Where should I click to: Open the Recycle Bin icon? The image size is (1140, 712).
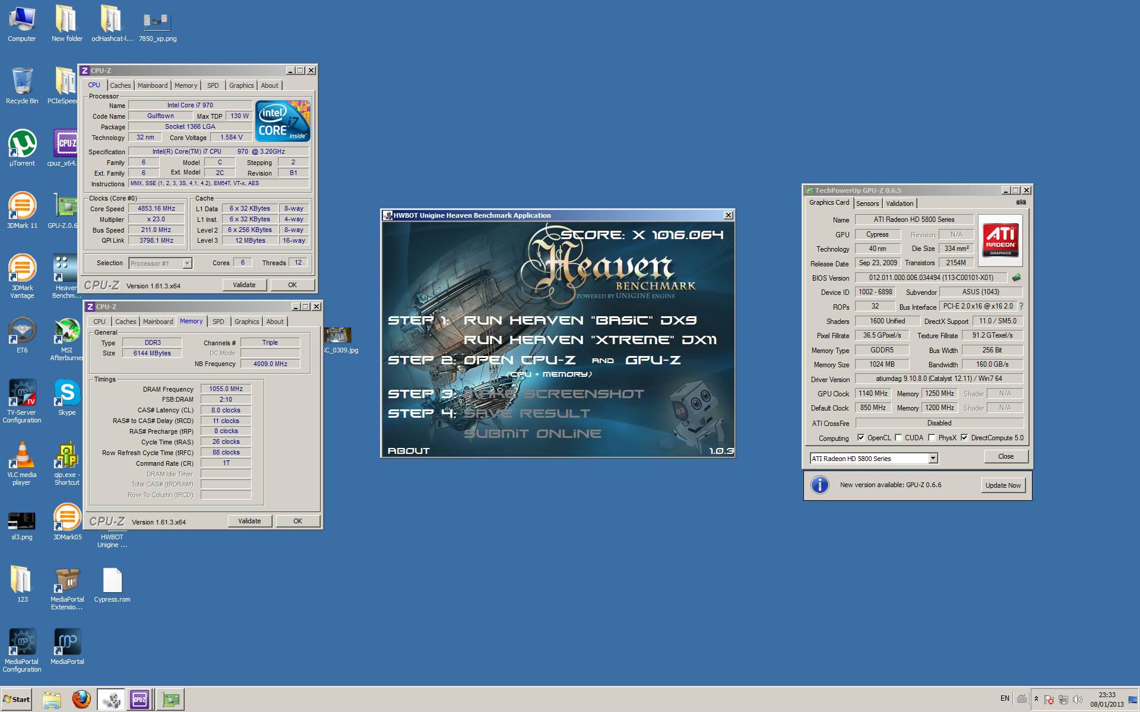(x=21, y=86)
